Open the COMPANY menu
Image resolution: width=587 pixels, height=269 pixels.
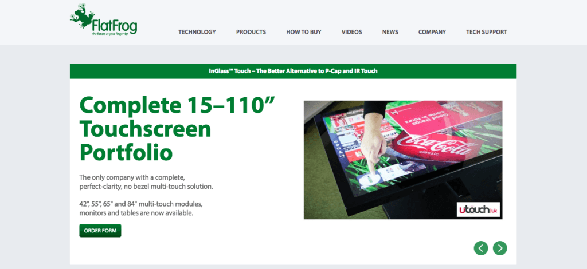[432, 32]
